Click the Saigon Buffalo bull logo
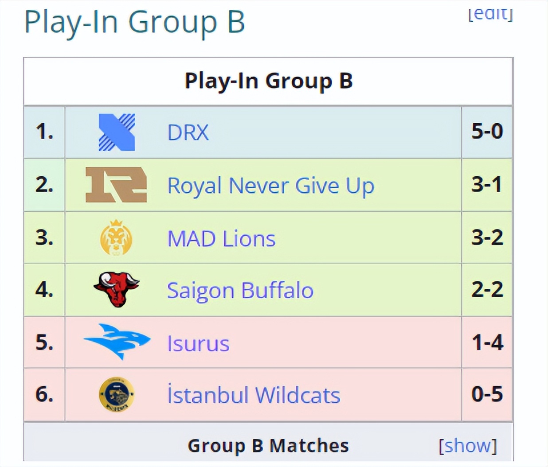Screen dimensions: 548x467 pos(117,290)
